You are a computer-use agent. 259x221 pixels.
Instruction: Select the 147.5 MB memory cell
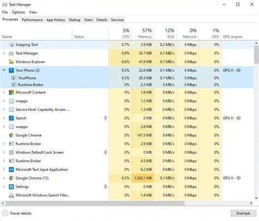pyautogui.click(x=143, y=135)
